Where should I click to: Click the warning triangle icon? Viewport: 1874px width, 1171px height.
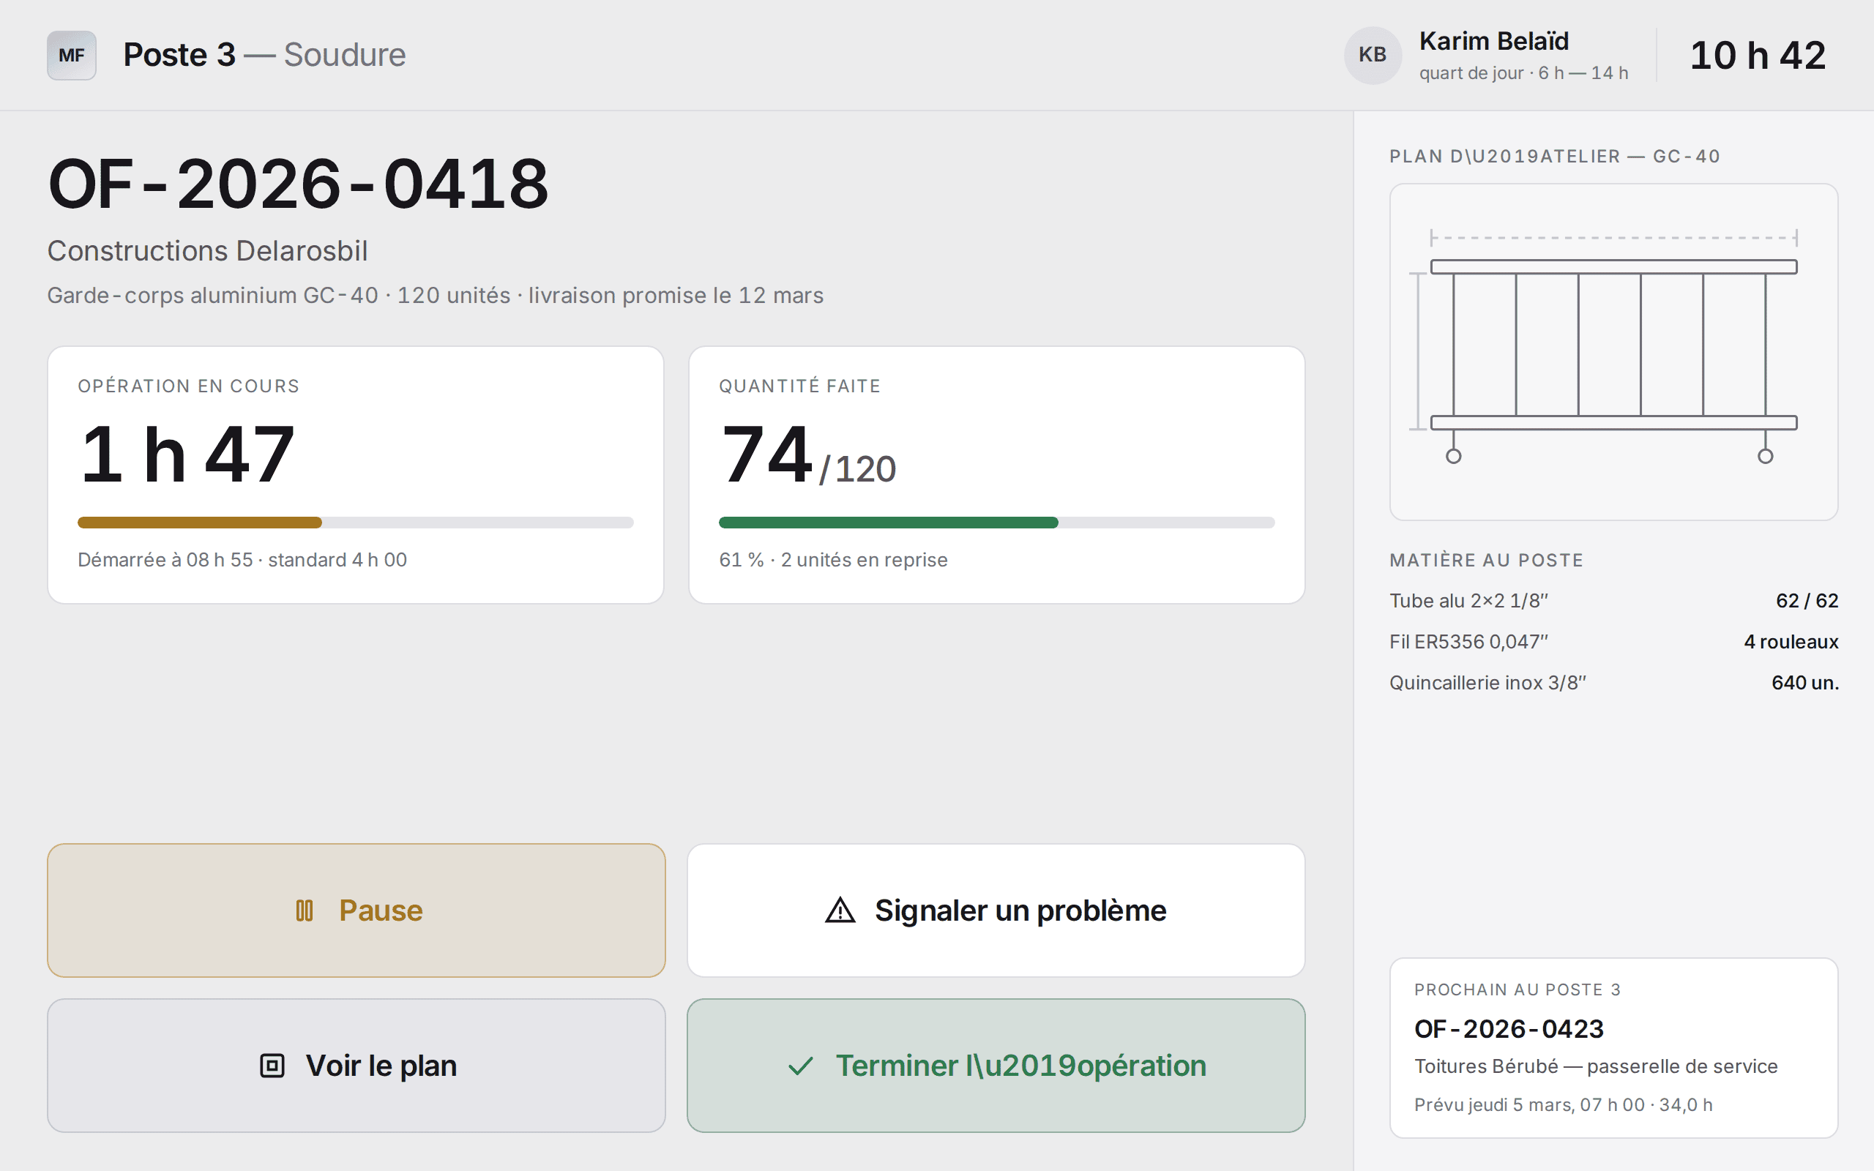840,910
